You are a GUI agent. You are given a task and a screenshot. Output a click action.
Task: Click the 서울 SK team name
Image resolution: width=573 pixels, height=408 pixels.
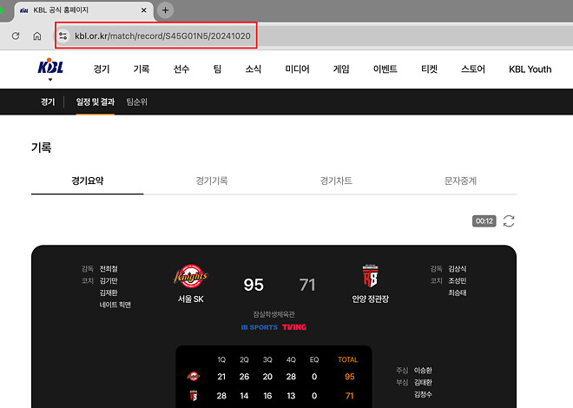[191, 299]
